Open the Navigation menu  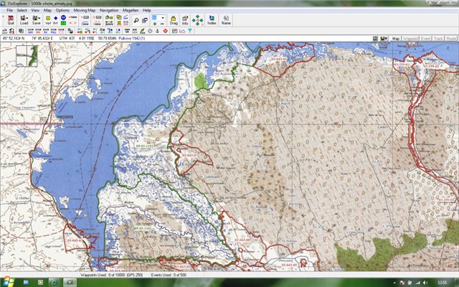click(x=109, y=10)
